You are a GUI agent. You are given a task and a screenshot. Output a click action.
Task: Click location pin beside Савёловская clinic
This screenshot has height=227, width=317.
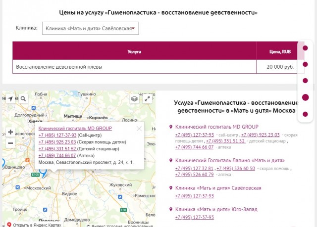[x=171, y=188]
